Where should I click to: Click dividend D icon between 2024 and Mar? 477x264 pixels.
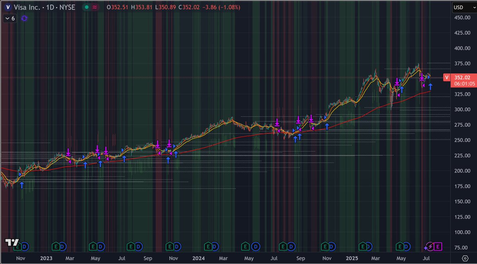(215, 247)
